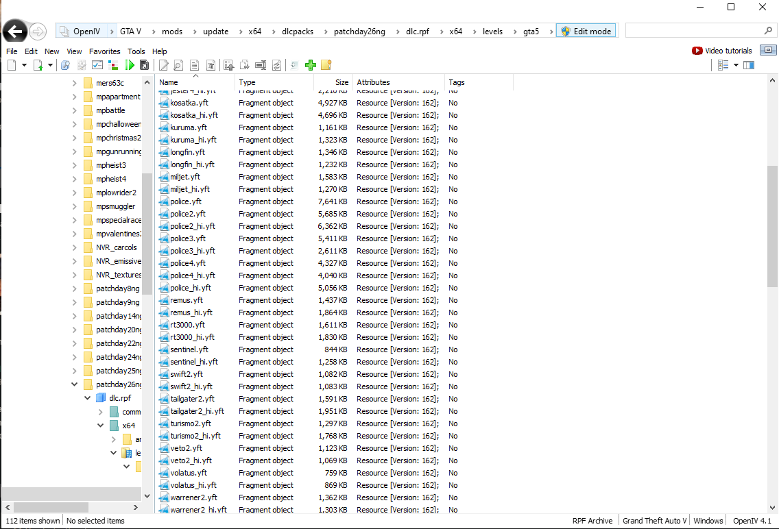Click the replace refresh document icon

click(277, 65)
